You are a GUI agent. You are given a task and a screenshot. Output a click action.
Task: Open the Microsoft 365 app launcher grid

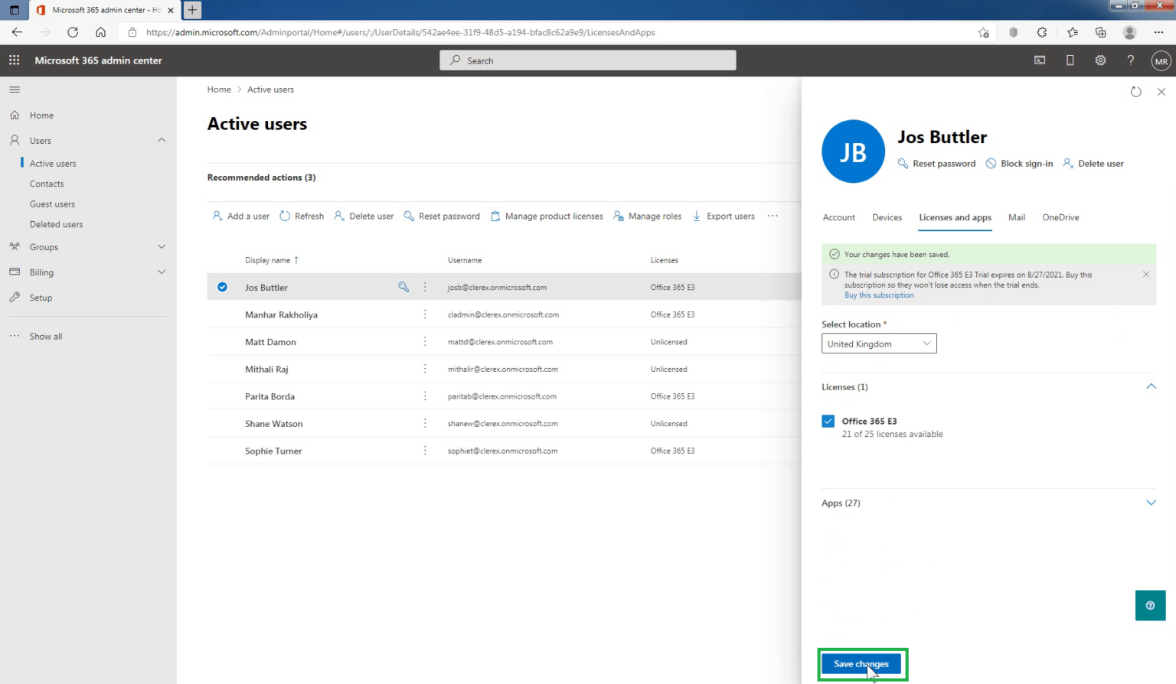point(14,60)
